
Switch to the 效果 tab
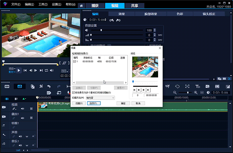point(121,14)
